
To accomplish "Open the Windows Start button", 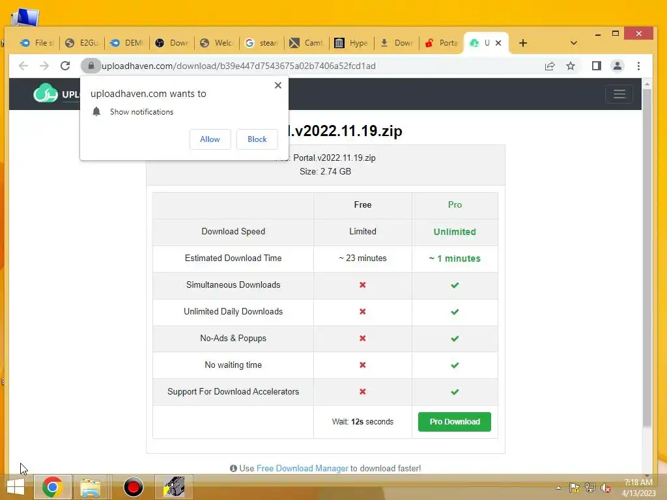I will click(x=16, y=487).
